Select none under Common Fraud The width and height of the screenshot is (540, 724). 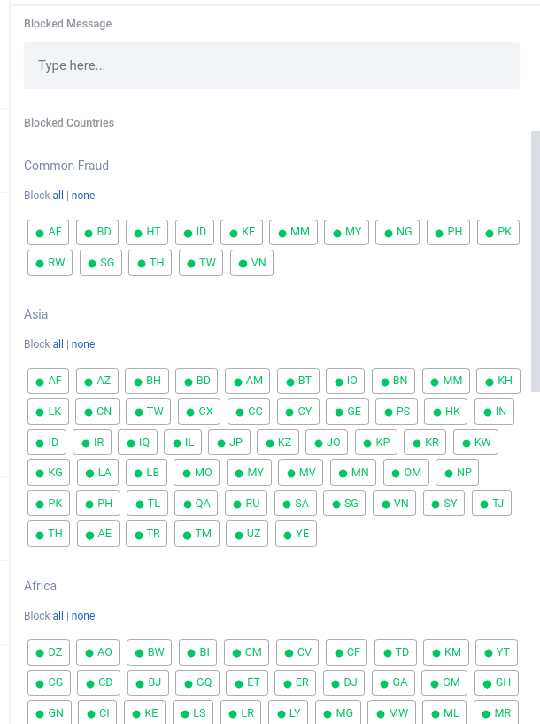click(83, 196)
